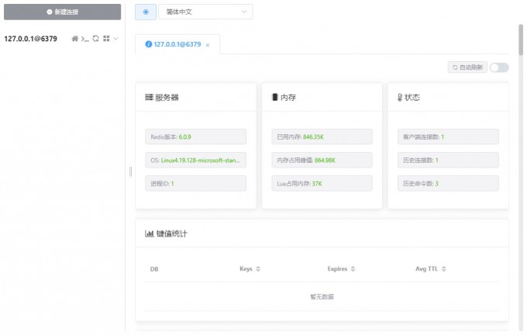The height and width of the screenshot is (335, 527).
Task: Open home for connection 127.0.0.1@6379
Action: coord(74,39)
